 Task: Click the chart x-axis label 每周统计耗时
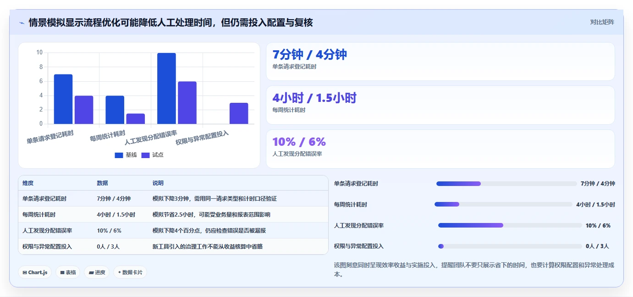(107, 136)
